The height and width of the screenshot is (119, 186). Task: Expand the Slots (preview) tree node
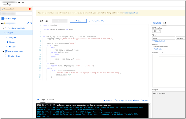[3, 56]
